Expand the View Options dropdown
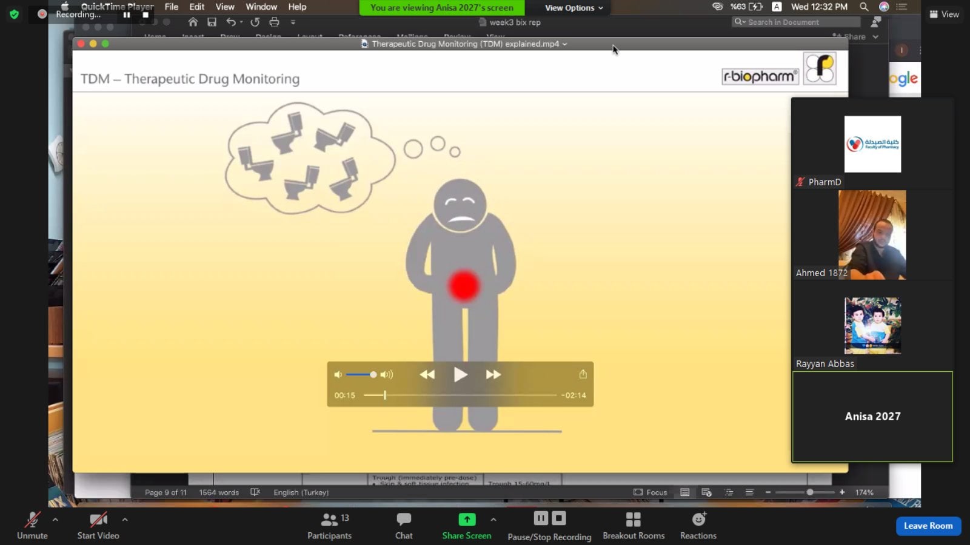Viewport: 970px width, 545px height. coord(574,8)
